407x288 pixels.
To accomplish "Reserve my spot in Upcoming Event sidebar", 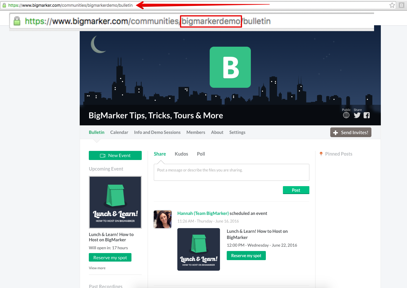I will pos(110,257).
